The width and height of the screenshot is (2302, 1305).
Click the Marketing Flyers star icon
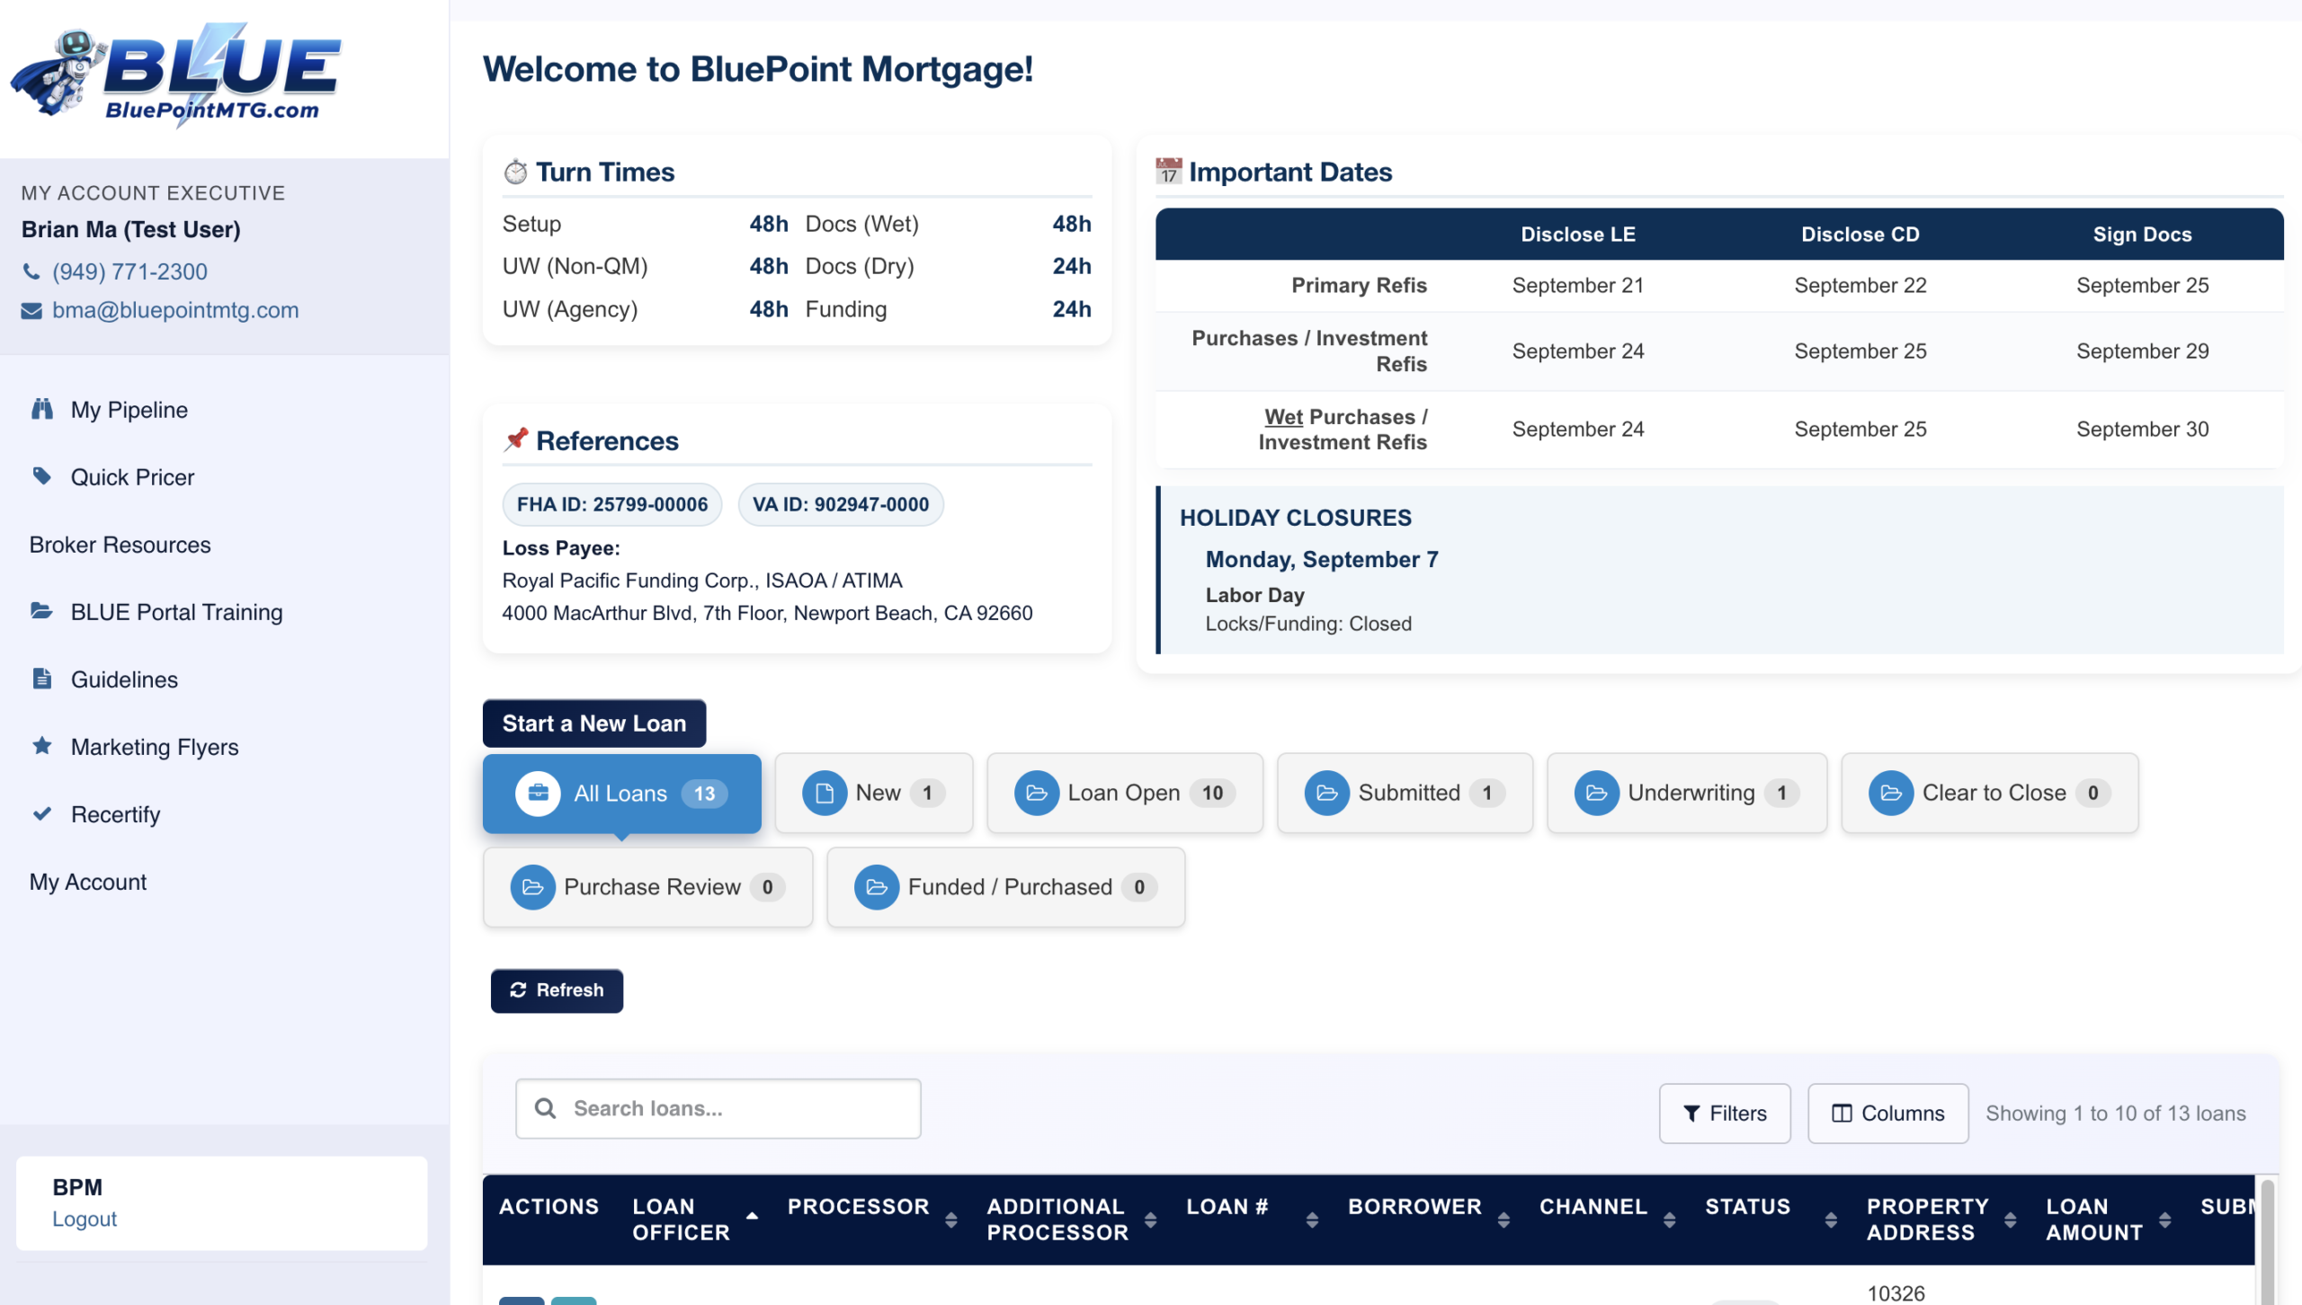click(x=41, y=745)
